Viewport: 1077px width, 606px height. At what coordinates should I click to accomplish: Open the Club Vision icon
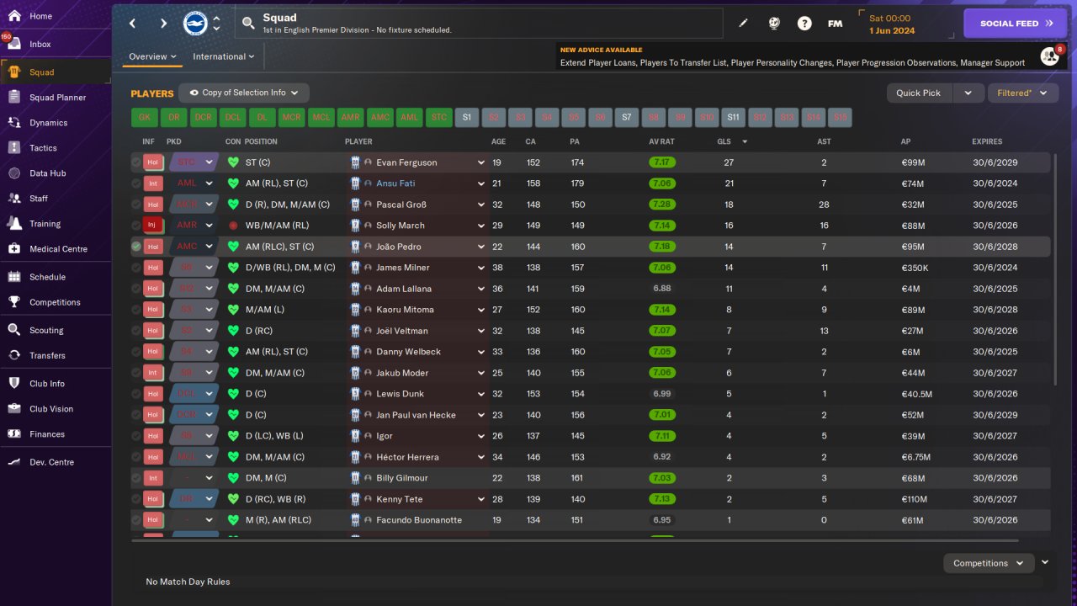(14, 408)
